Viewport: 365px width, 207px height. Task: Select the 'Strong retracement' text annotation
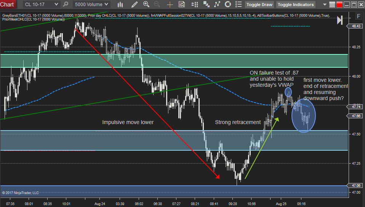pyautogui.click(x=238, y=123)
